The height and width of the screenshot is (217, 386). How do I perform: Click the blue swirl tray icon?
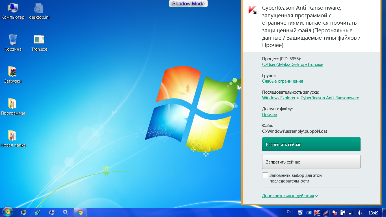300,212
